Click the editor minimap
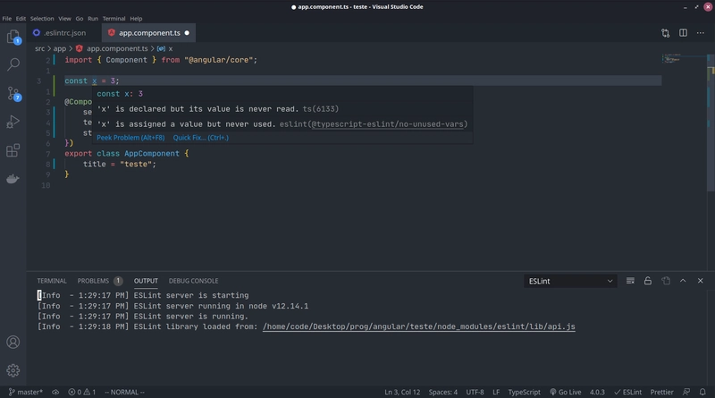Viewport: 715px width, 398px height. (x=684, y=59)
